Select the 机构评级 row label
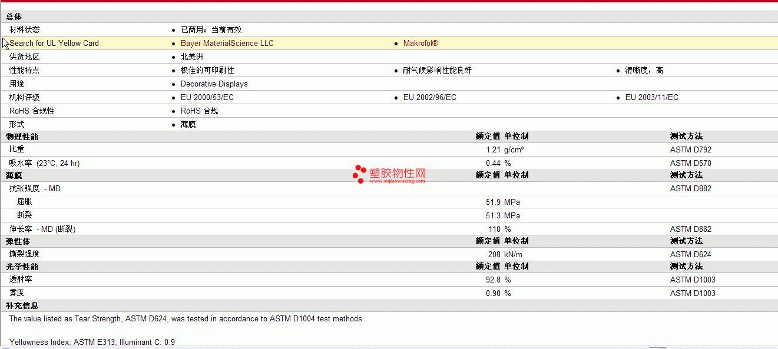 25,98
